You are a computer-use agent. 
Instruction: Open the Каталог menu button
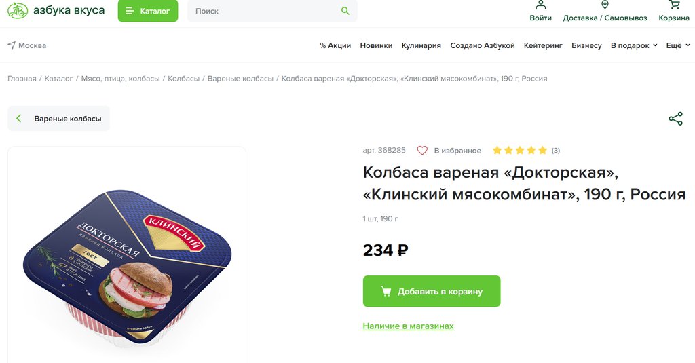pos(147,11)
